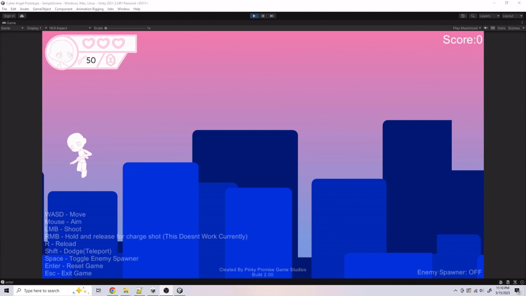
Task: Click the first heart in health bar
Action: tap(88, 43)
